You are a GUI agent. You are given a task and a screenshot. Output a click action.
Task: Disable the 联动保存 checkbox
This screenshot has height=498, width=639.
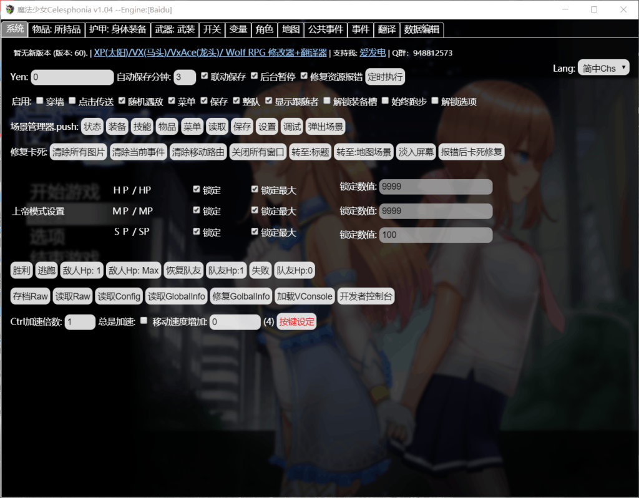point(205,76)
